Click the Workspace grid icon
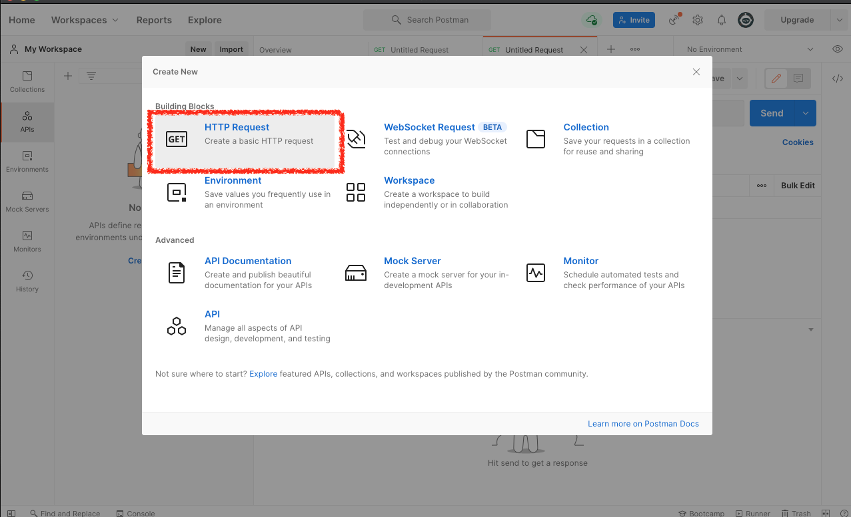The width and height of the screenshot is (851, 517). (356, 192)
